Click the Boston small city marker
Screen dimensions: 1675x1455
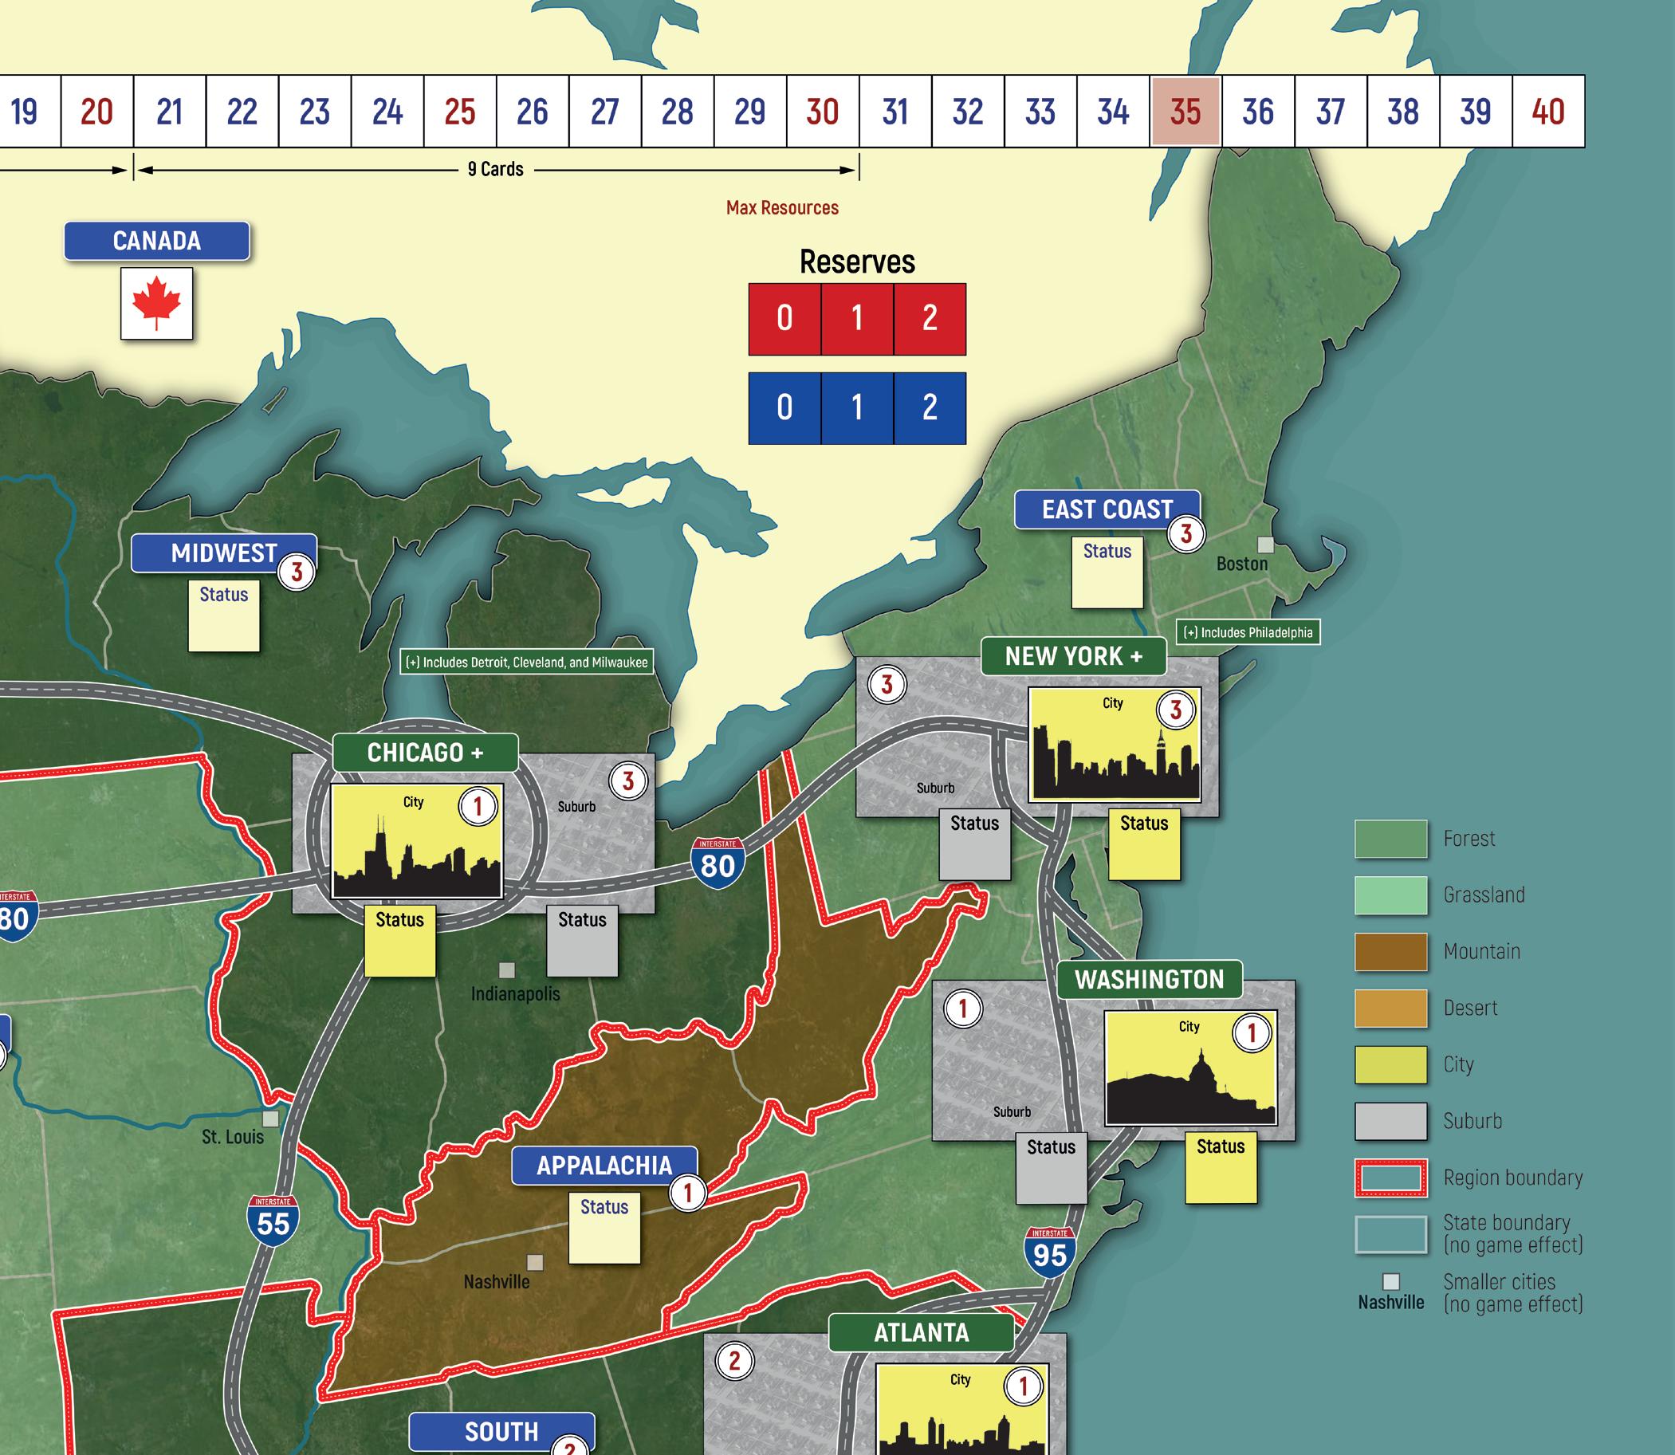coord(1265,545)
